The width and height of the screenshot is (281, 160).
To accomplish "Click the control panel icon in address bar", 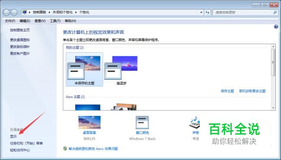I will coord(25,12).
